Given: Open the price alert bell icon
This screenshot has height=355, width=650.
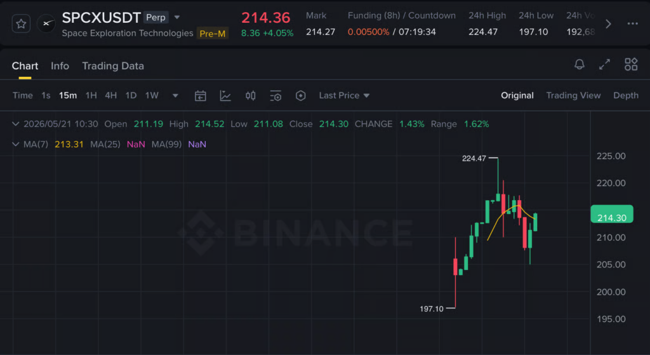Looking at the screenshot, I should 580,64.
